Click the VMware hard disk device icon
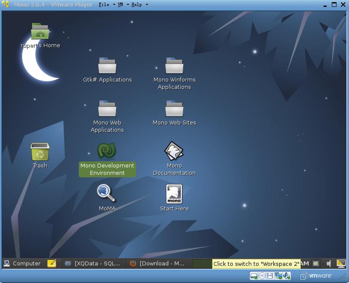The height and width of the screenshot is (283, 349). pyautogui.click(x=254, y=276)
